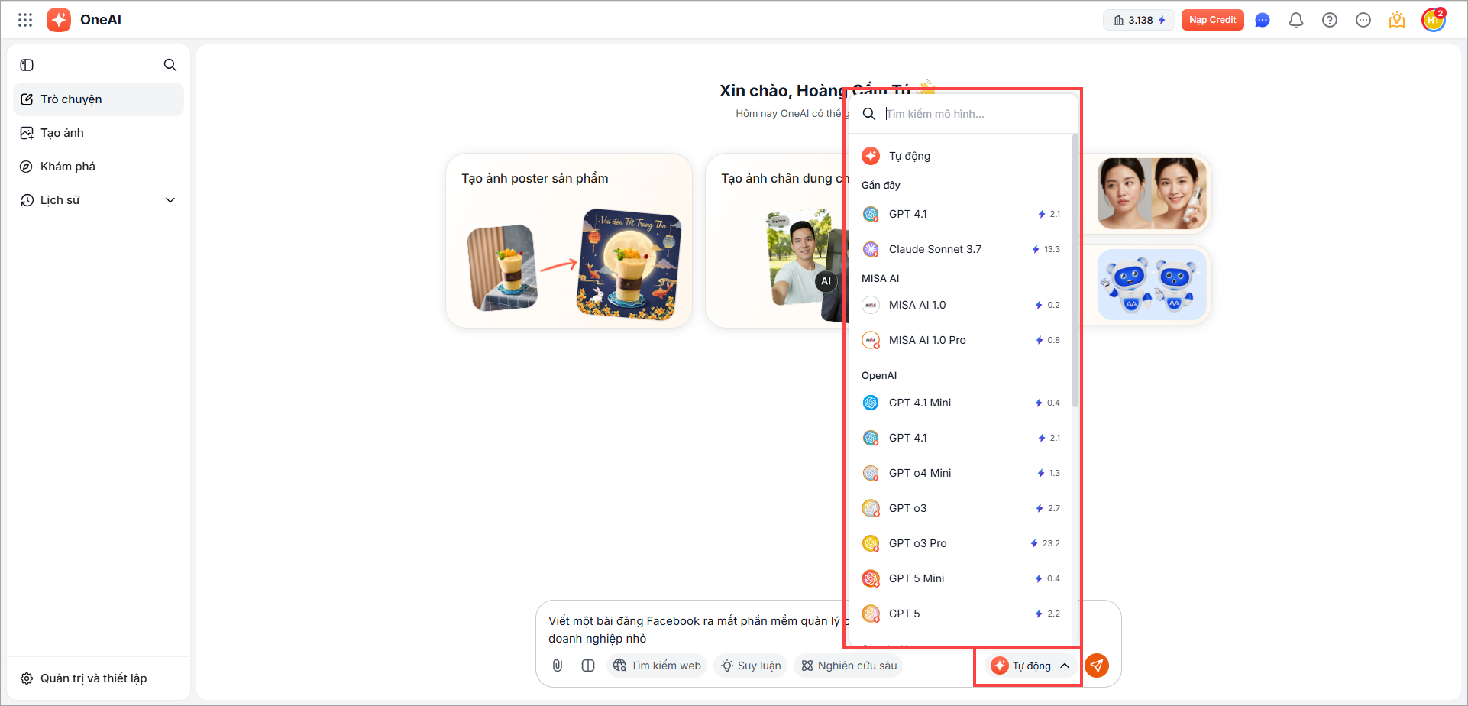Choose GPT 4.1 Mini model
The height and width of the screenshot is (706, 1468).
pos(961,403)
